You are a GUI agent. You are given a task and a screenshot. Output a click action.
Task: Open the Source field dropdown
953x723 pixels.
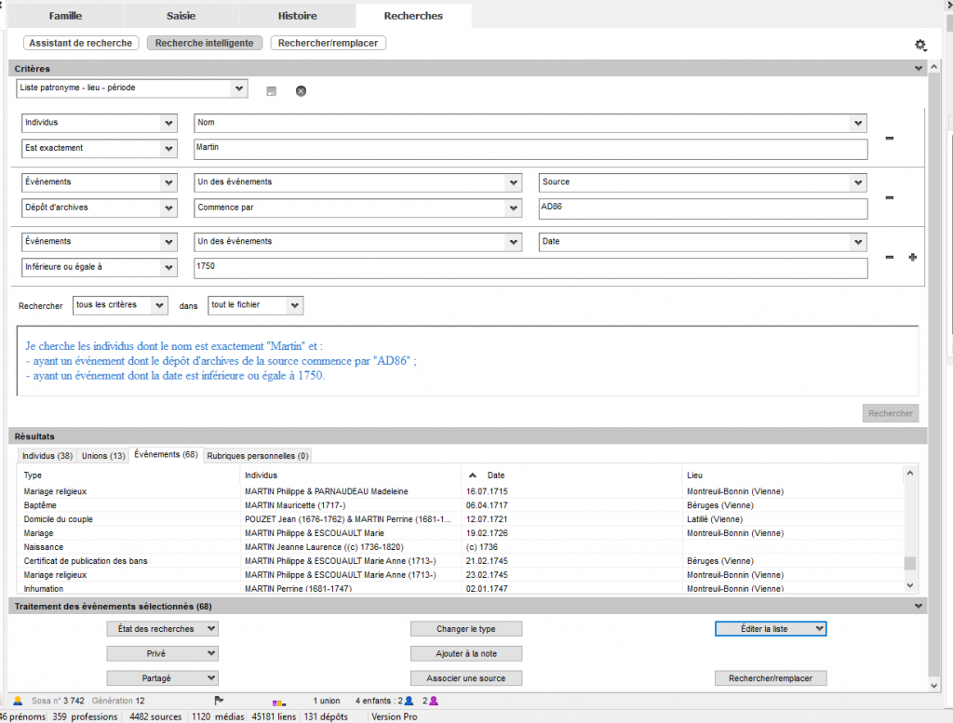703,182
